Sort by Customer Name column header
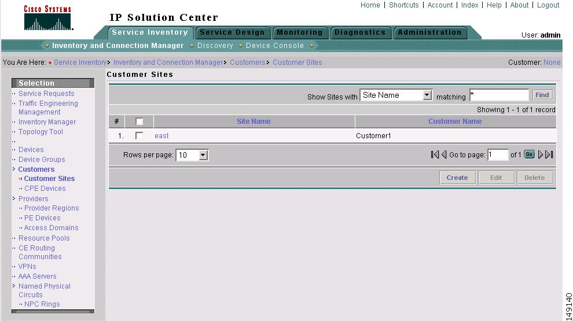This screenshot has width=573, height=321. click(455, 121)
